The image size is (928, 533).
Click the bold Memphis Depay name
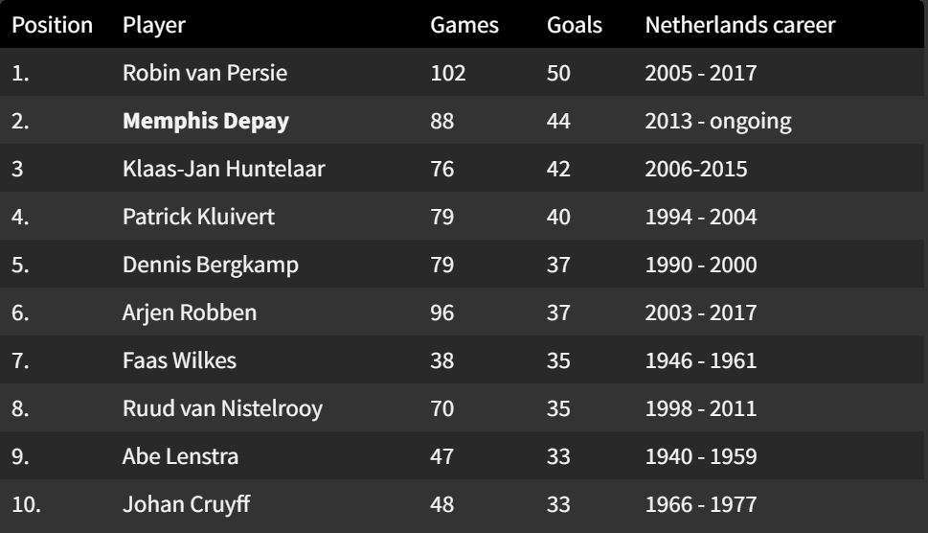pyautogui.click(x=206, y=121)
